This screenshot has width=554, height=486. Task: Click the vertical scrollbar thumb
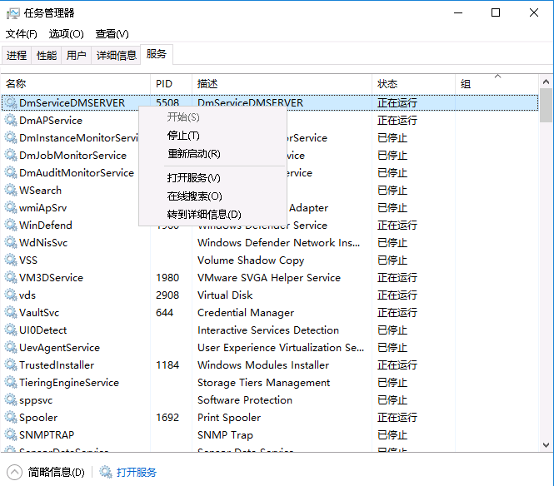(546, 105)
